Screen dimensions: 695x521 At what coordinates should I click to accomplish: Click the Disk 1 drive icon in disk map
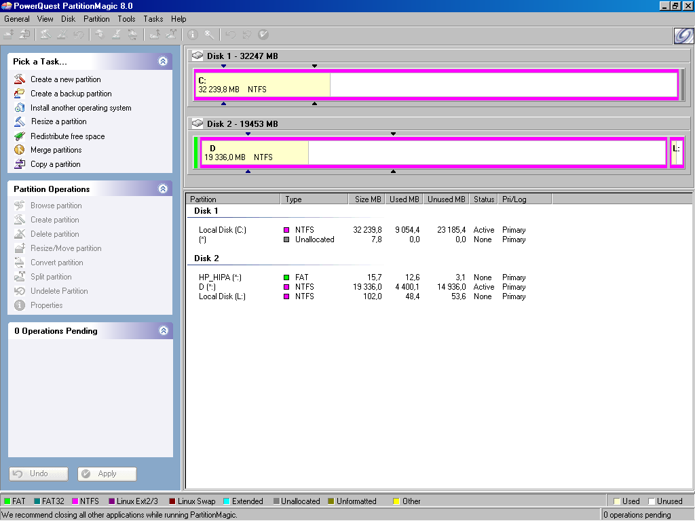[x=198, y=56]
